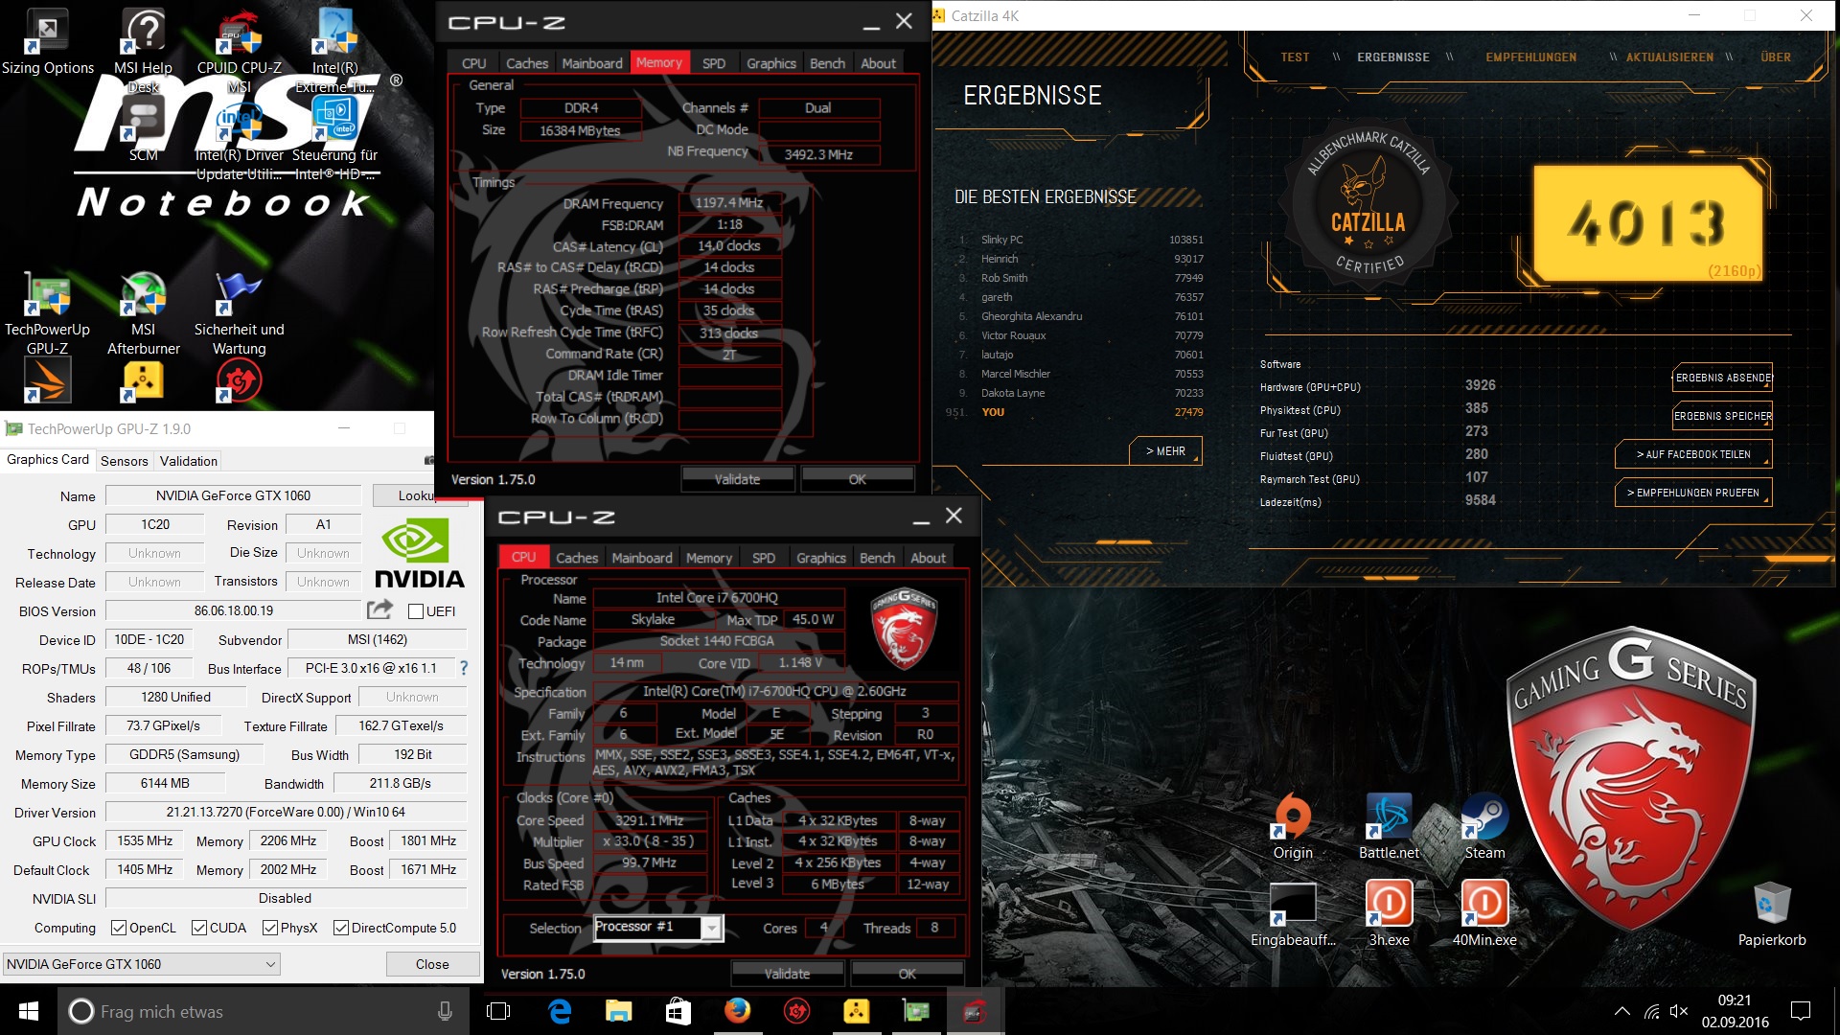Open the Windows Store taskbar icon
The image size is (1840, 1035).
click(x=678, y=1011)
